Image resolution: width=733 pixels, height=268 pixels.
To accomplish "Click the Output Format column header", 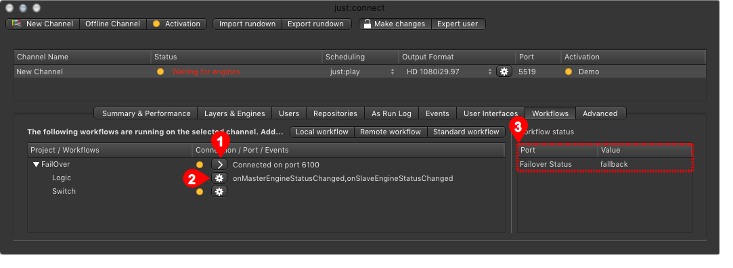I will [457, 57].
